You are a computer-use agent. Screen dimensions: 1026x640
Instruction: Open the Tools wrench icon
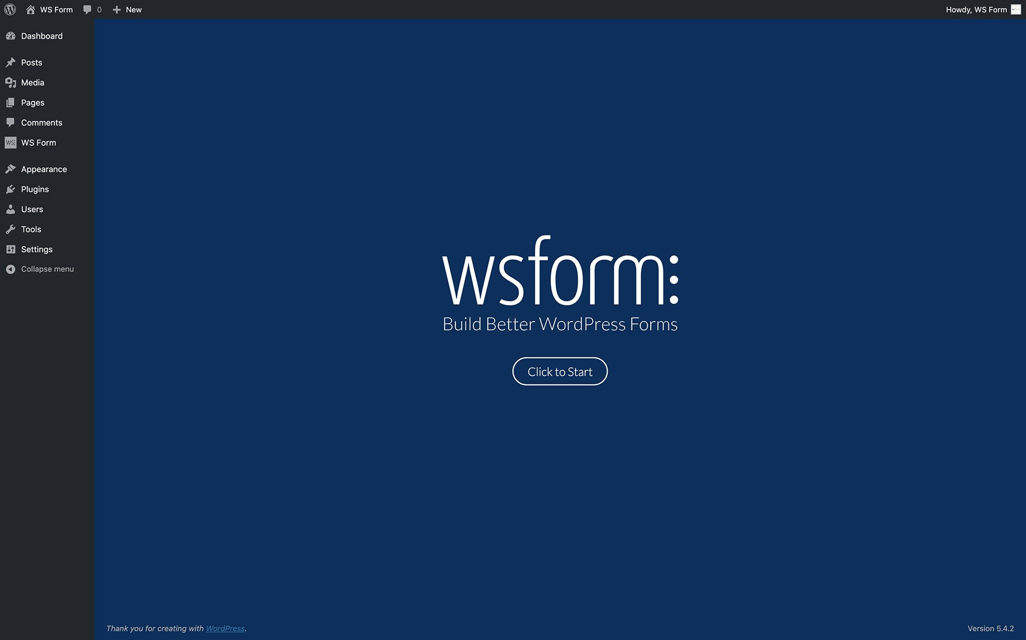11,229
